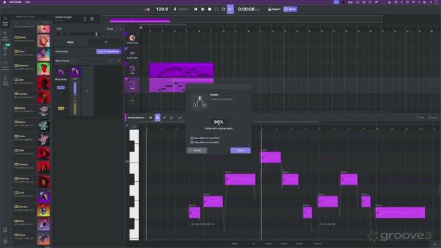Open the Help menu
Screen dimensions: 441x248
[x=28, y=2]
